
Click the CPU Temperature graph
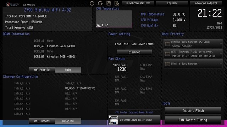click(114, 19)
